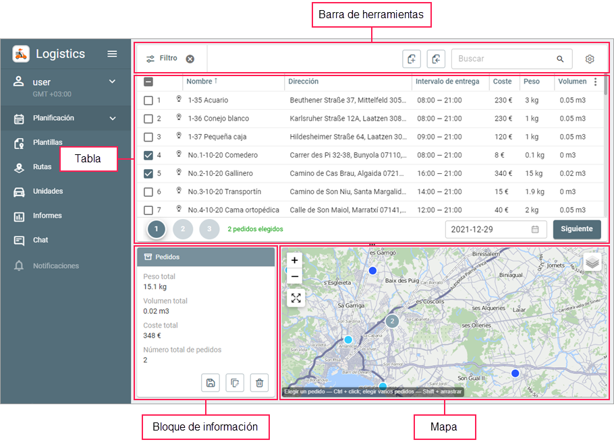Collapse the Planificación section chevron

(113, 119)
